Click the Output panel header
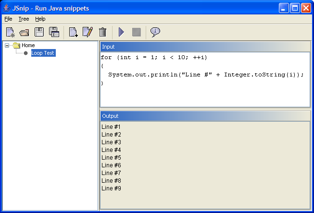314x213 pixels. [x=205, y=116]
